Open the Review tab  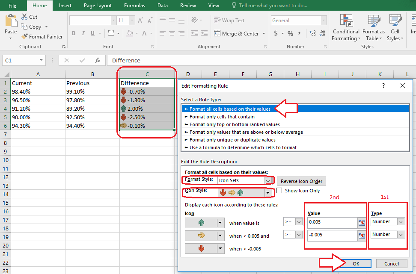[x=188, y=6]
